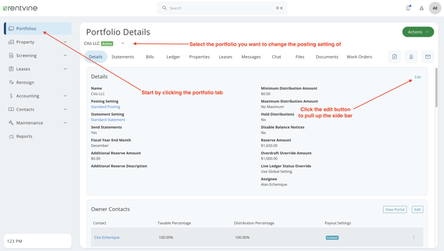Open the Documents tab

pyautogui.click(x=327, y=57)
